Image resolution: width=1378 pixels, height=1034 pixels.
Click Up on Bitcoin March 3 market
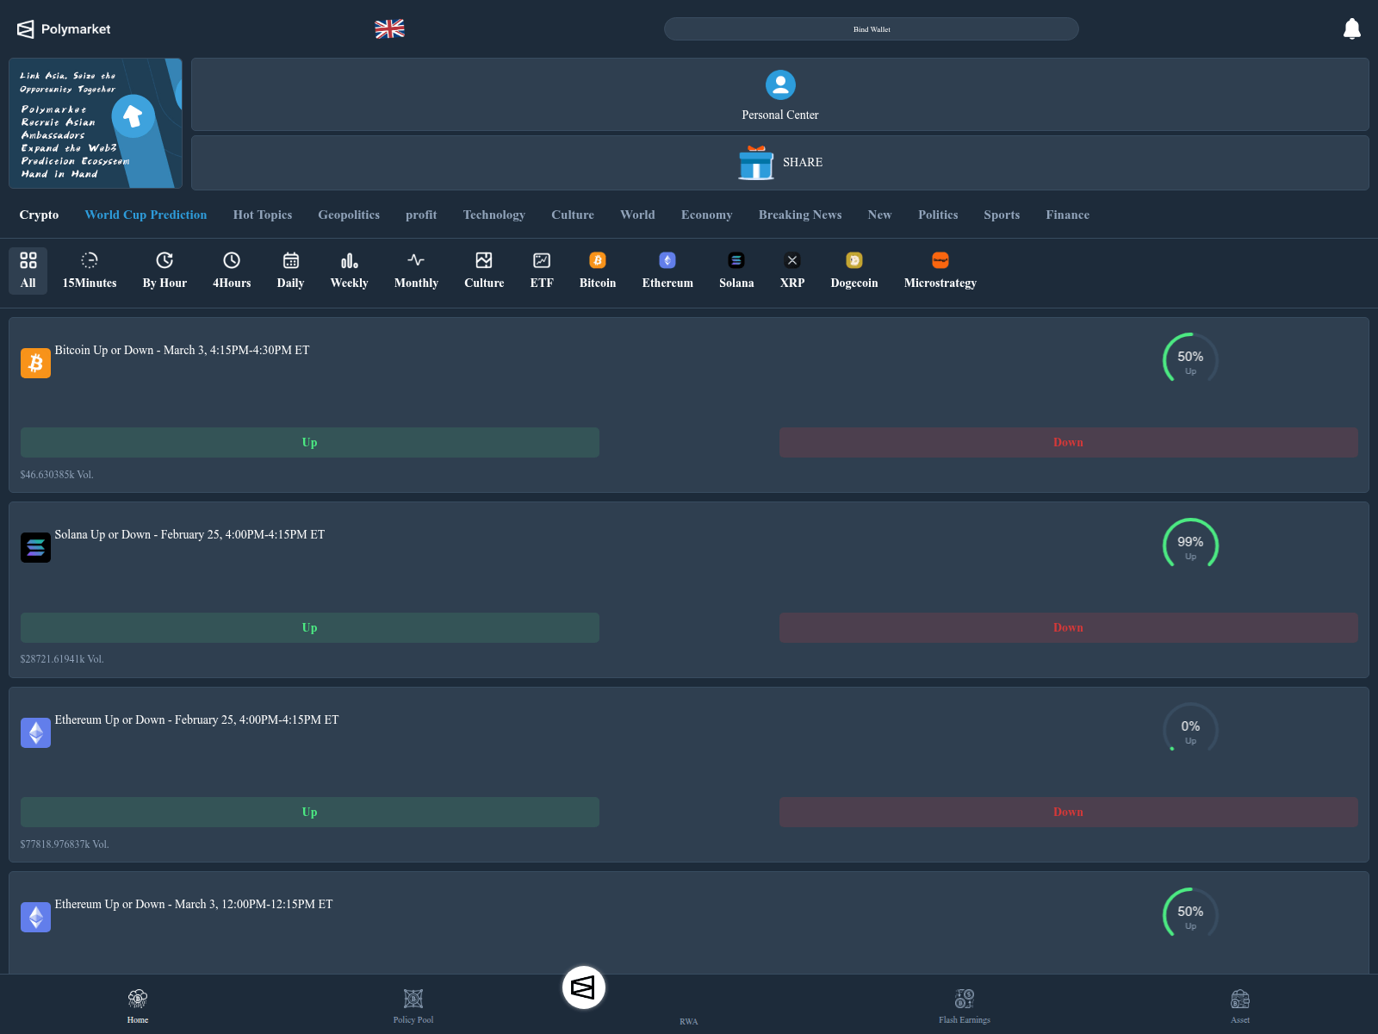tap(309, 442)
